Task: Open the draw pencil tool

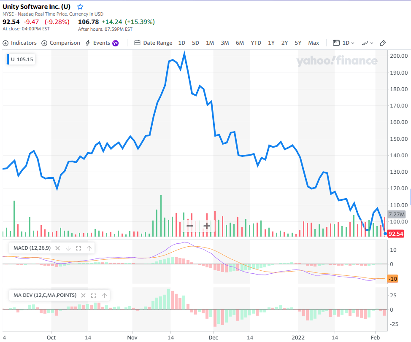Action: 382,43
